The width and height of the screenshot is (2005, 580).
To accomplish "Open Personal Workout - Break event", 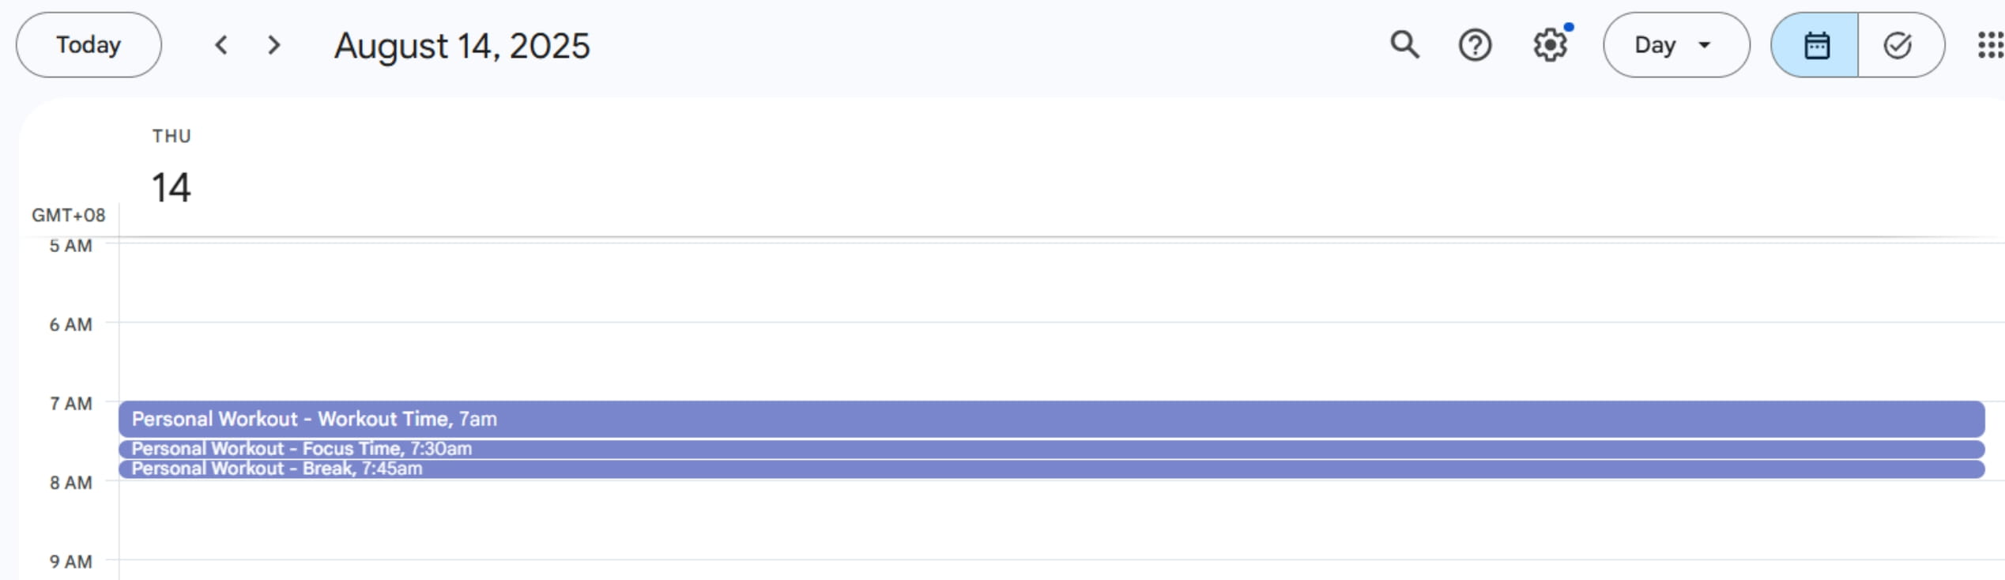I will tap(1051, 469).
